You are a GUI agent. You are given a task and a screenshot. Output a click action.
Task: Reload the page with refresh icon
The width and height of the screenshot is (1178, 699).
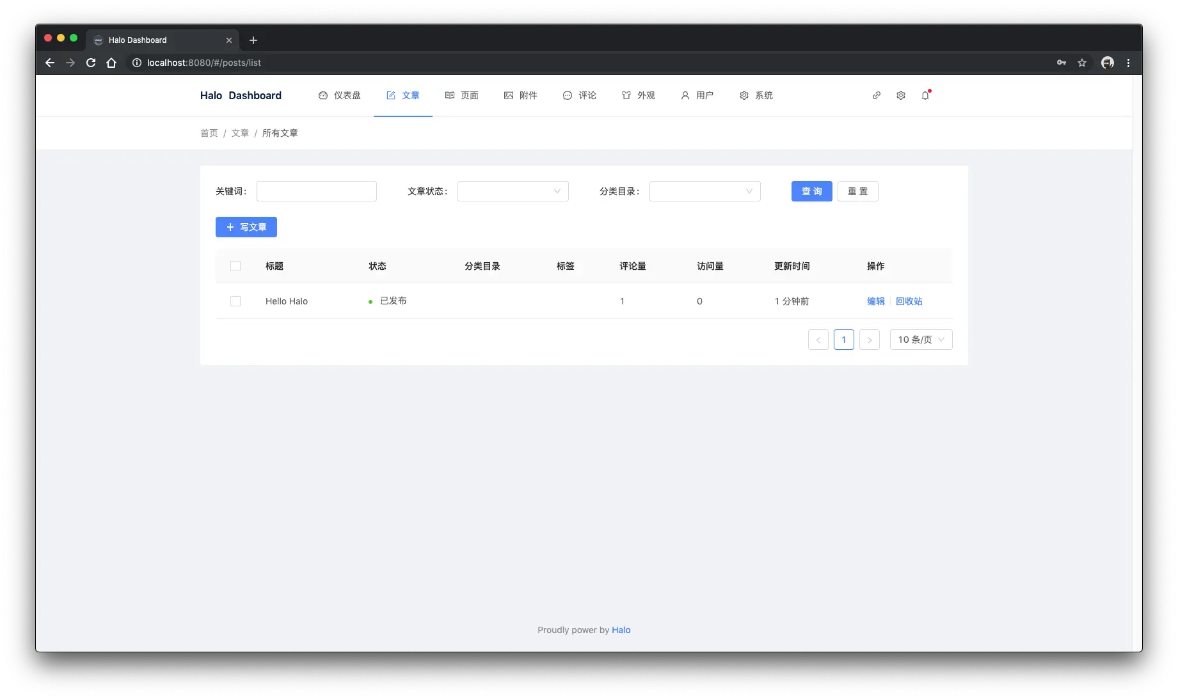coord(91,63)
